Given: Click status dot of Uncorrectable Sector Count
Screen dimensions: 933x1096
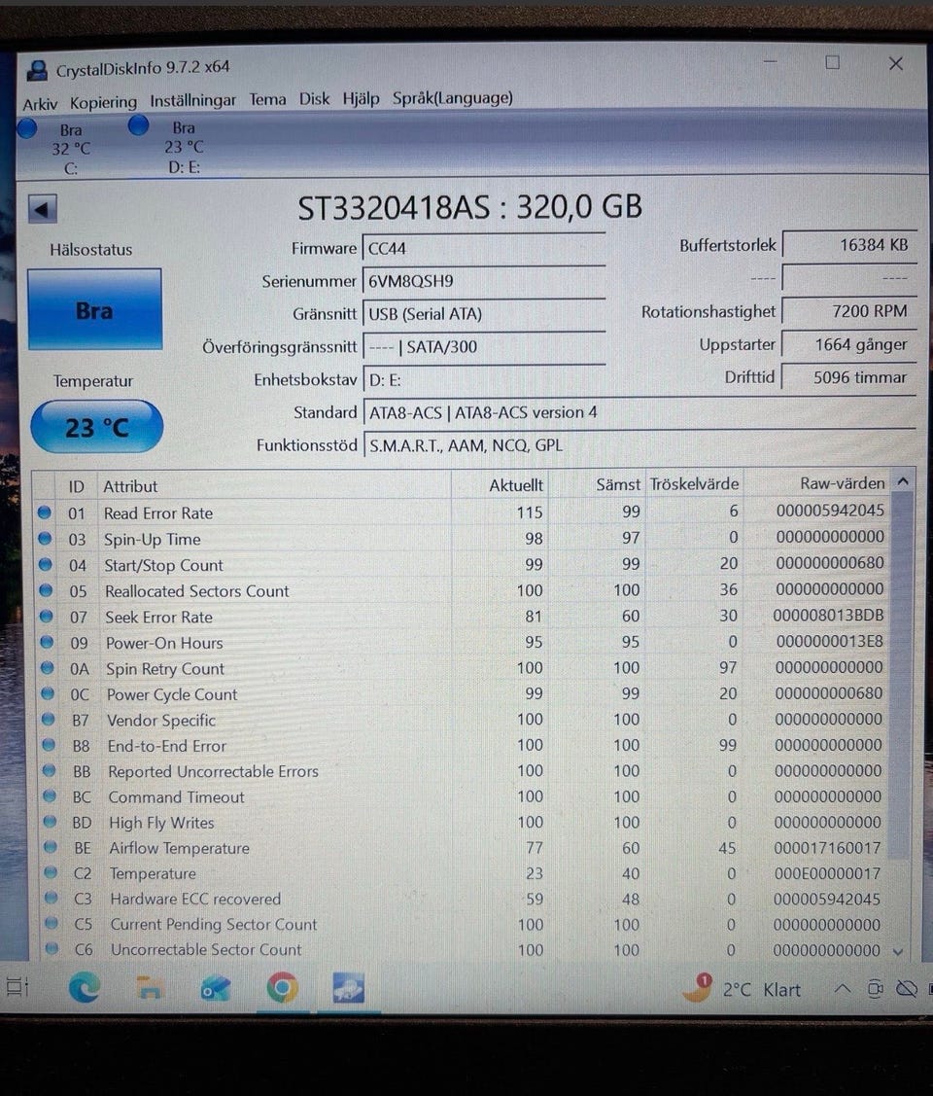Looking at the screenshot, I should tap(52, 948).
